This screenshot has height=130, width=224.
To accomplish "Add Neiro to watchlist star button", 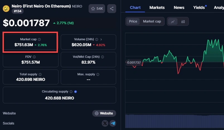I will [x=97, y=9].
